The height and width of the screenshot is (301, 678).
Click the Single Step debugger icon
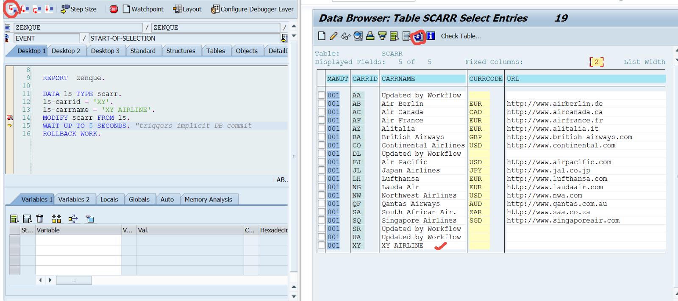pyautogui.click(x=13, y=9)
